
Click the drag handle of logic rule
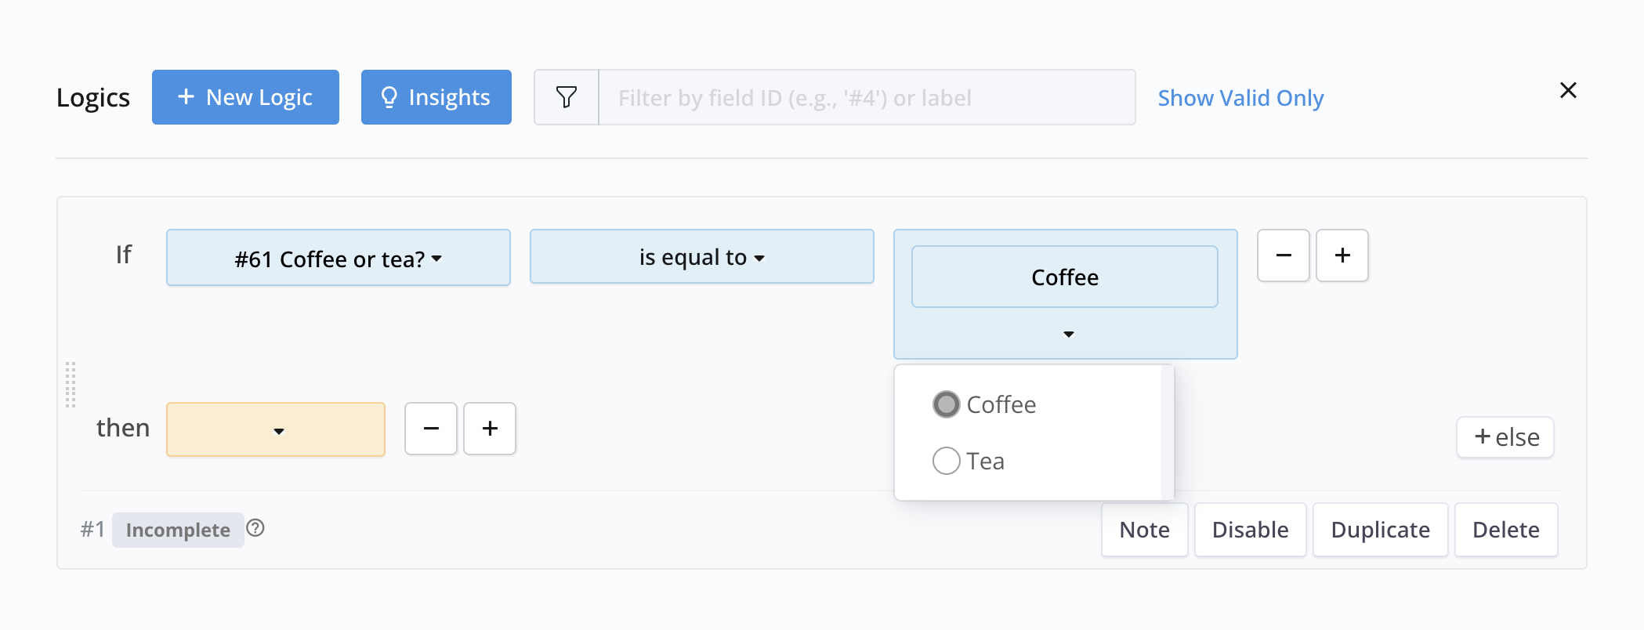(71, 385)
